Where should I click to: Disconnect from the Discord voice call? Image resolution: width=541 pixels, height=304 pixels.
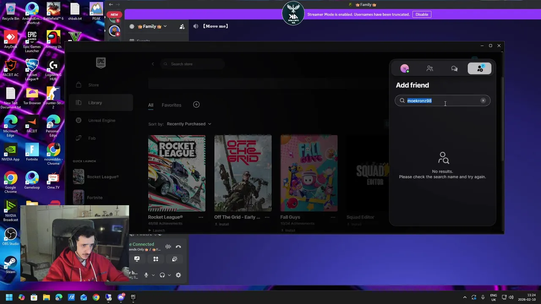178,247
